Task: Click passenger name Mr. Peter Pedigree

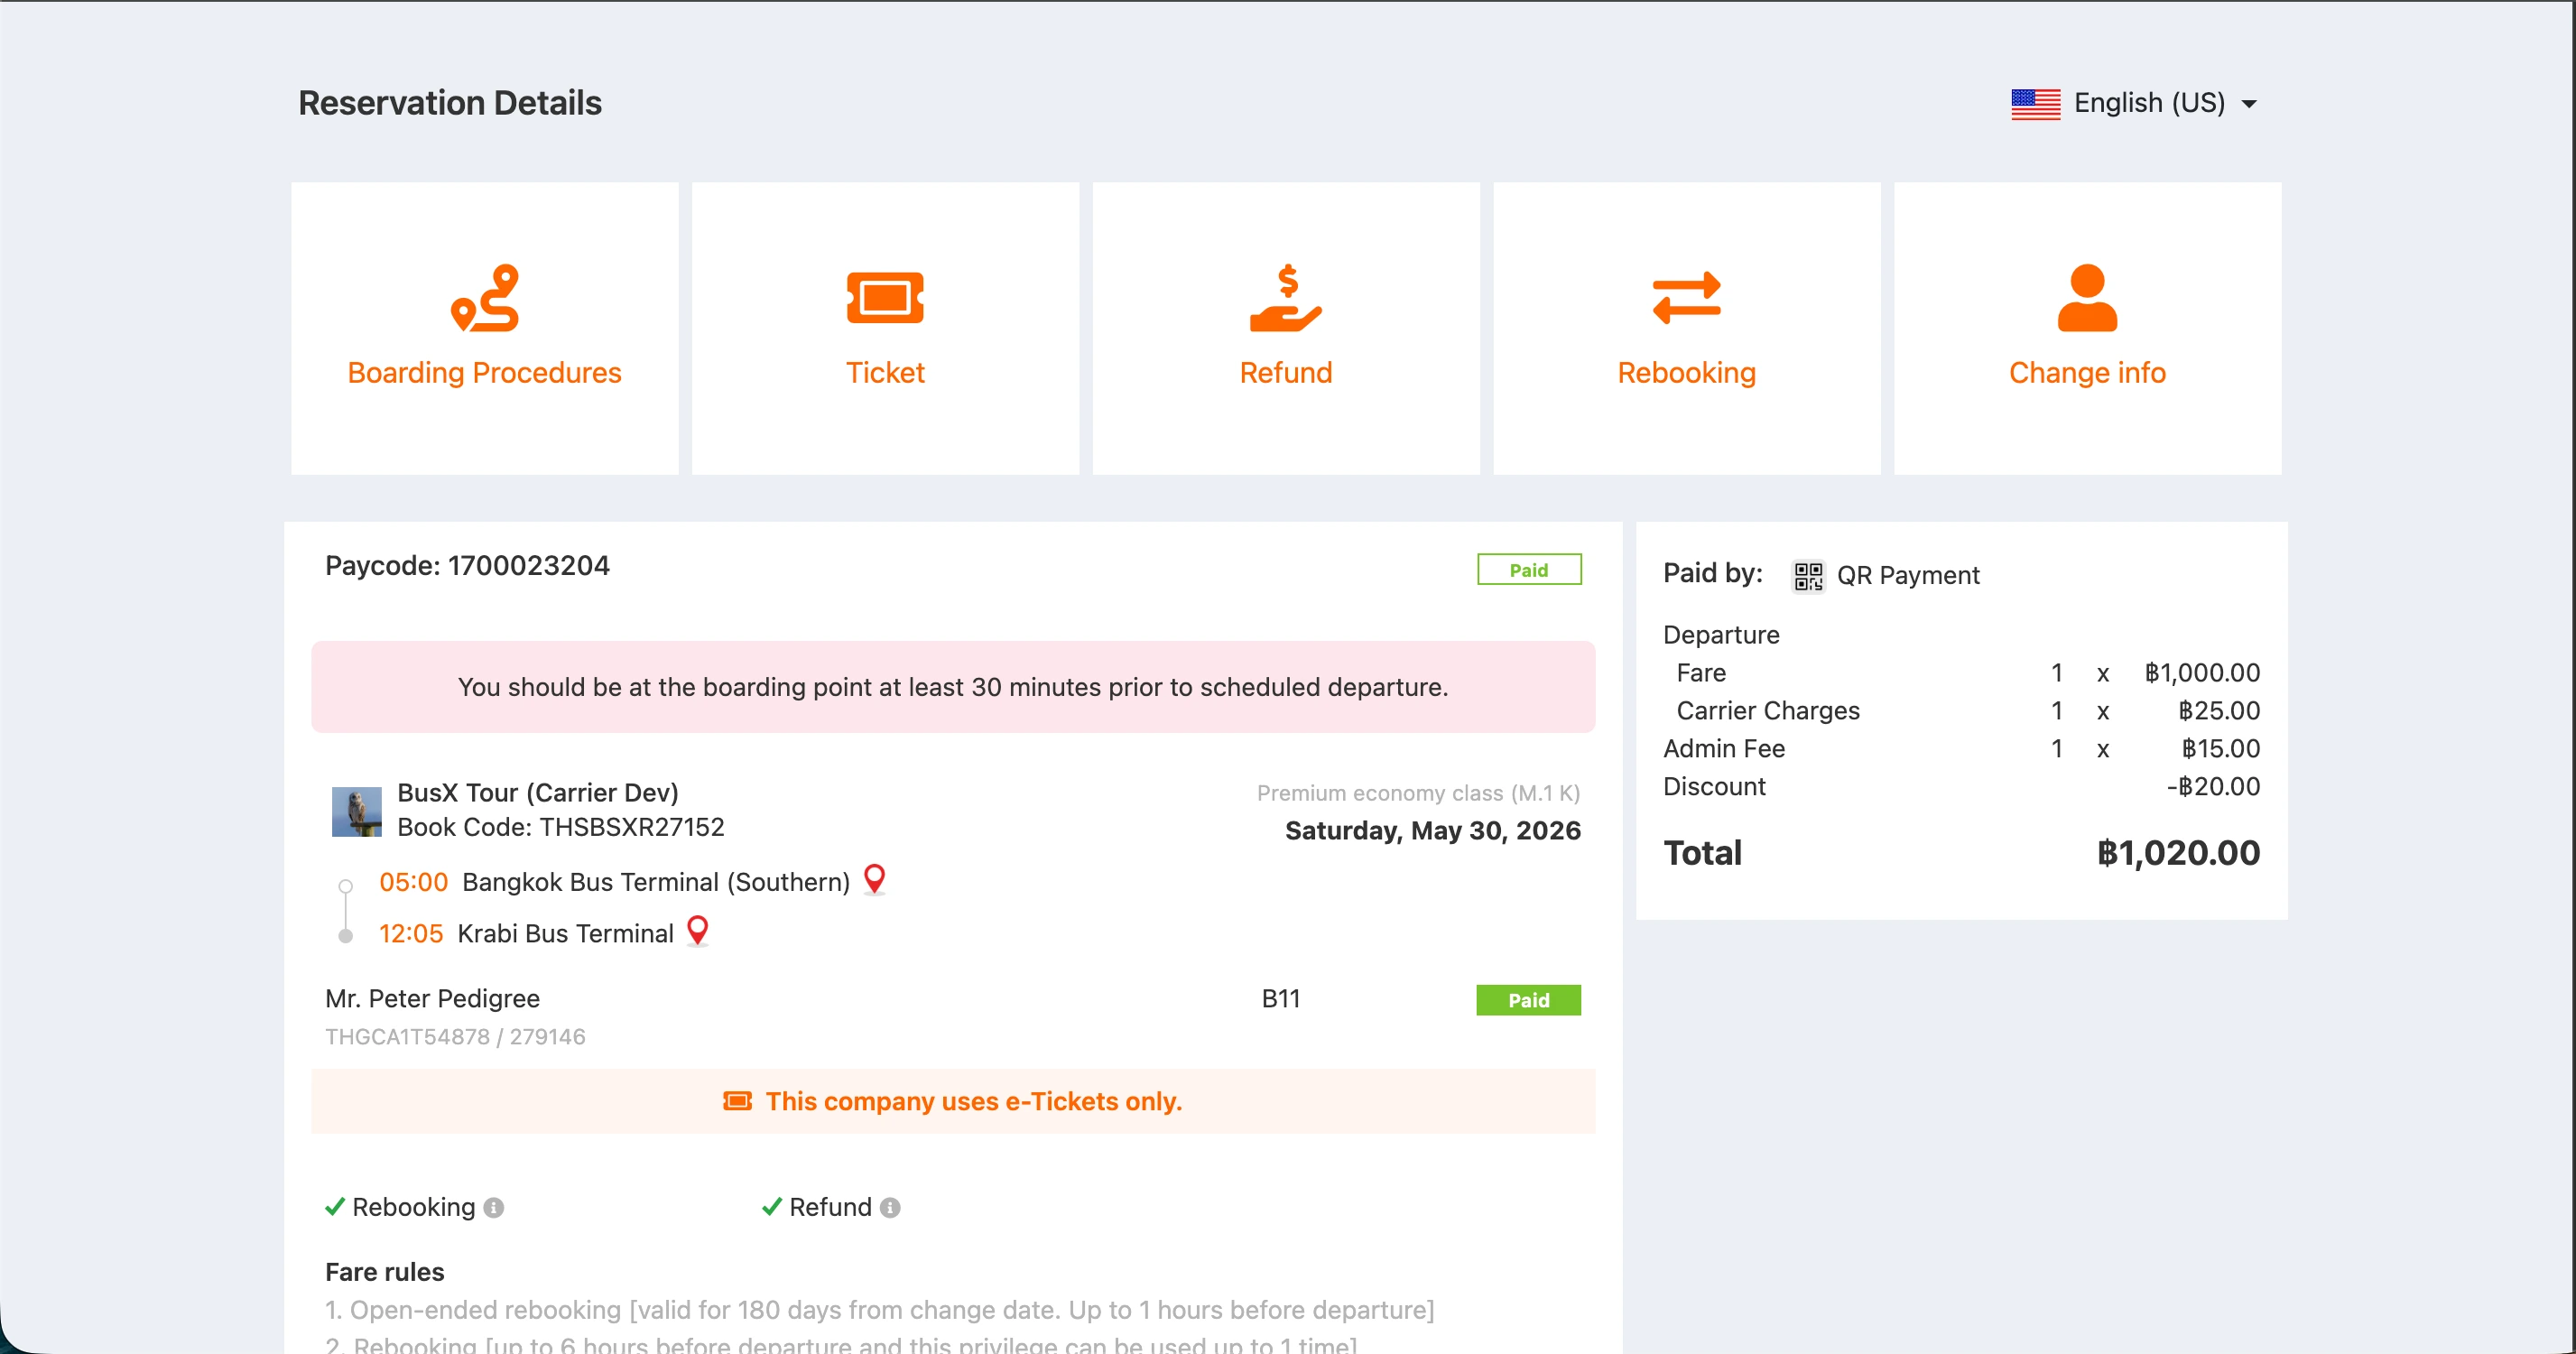Action: pyautogui.click(x=432, y=998)
